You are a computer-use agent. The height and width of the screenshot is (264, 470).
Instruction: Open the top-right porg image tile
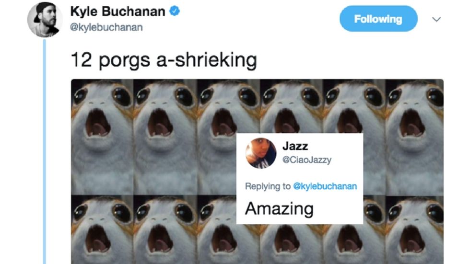point(414,137)
